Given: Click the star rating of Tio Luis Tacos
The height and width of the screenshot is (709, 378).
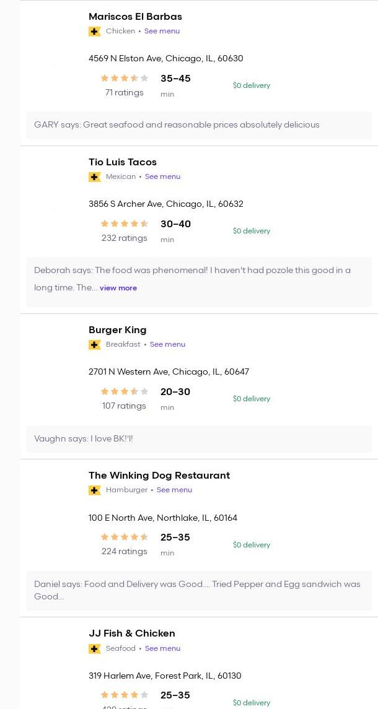Looking at the screenshot, I should 125,224.
